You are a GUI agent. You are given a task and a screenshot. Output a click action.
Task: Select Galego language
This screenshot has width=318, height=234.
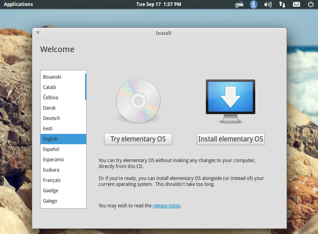(x=63, y=201)
